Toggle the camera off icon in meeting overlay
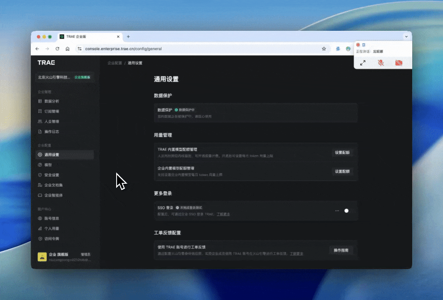443x300 pixels. 398,63
